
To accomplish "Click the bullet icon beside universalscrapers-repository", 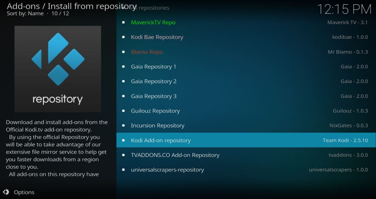I will pyautogui.click(x=123, y=170).
